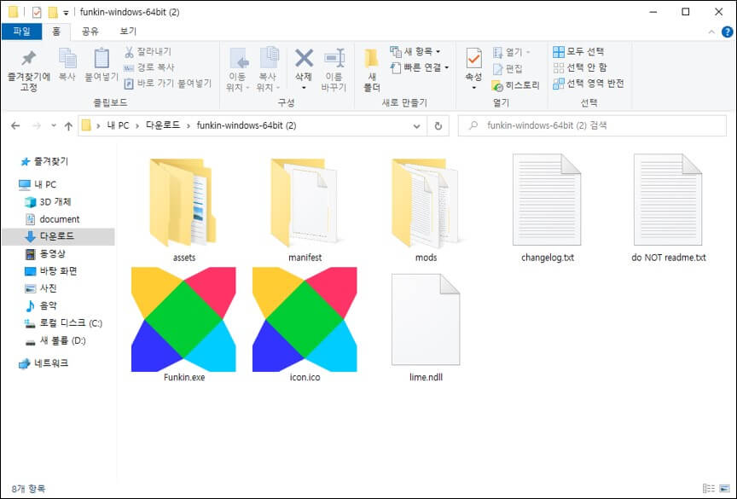Select 새 볼륨 (D:) drive

(55, 340)
